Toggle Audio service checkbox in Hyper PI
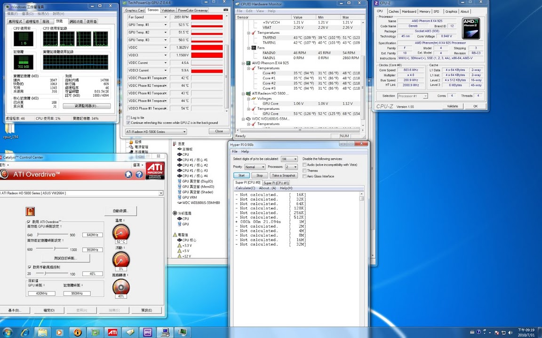 [304, 165]
